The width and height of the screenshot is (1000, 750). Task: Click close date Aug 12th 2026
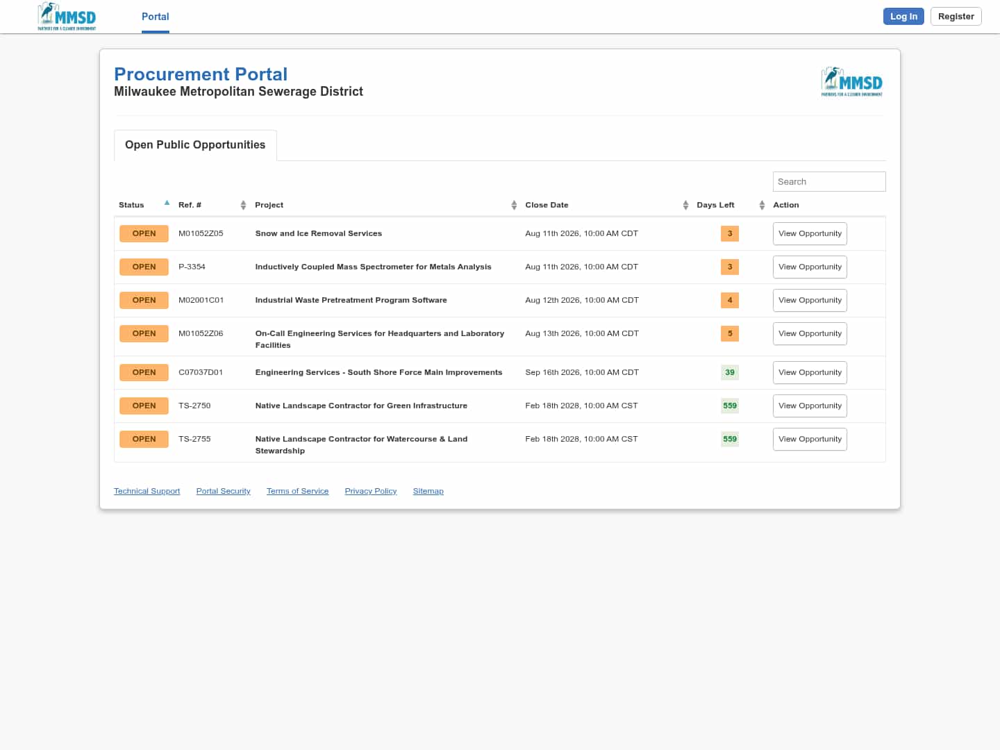click(582, 300)
